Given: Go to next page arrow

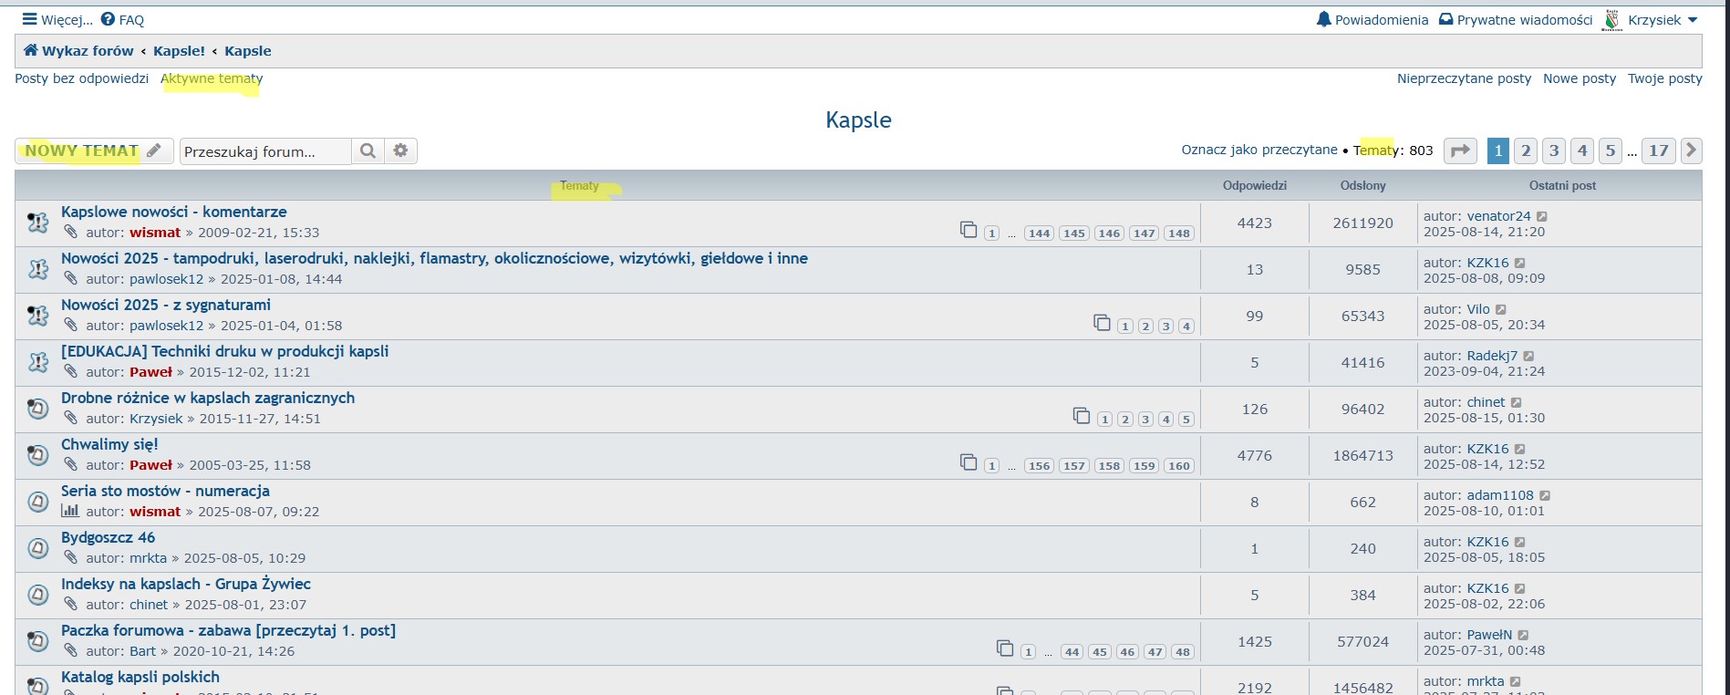Looking at the screenshot, I should pos(1691,150).
